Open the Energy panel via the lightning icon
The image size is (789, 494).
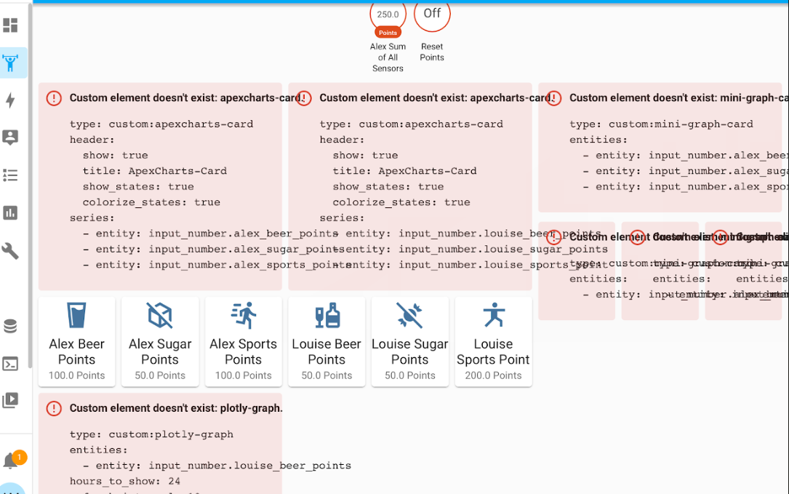11,102
